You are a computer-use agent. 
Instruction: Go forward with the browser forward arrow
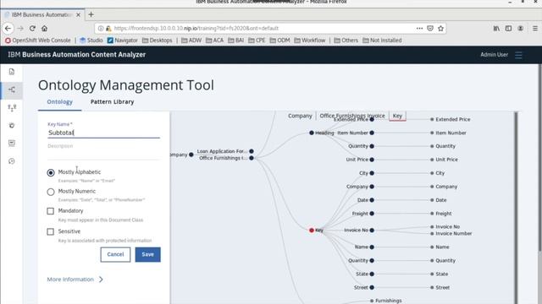[20, 28]
